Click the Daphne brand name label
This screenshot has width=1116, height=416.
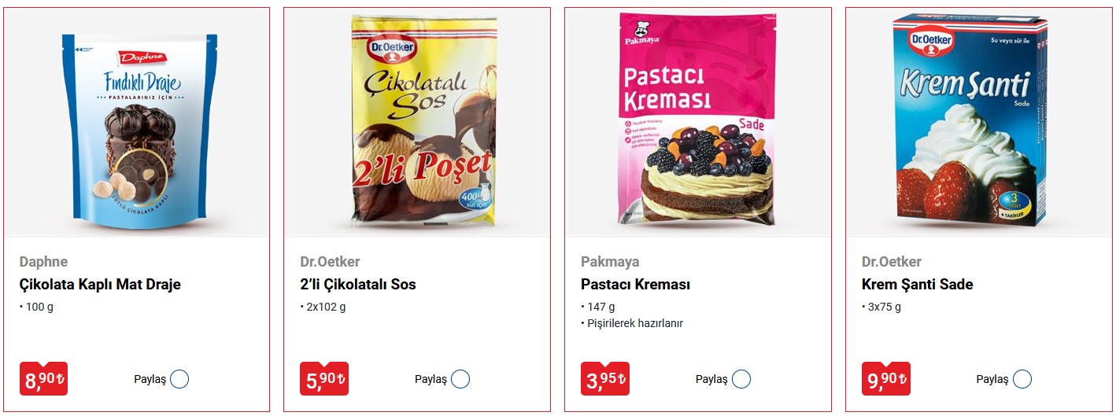(x=43, y=262)
